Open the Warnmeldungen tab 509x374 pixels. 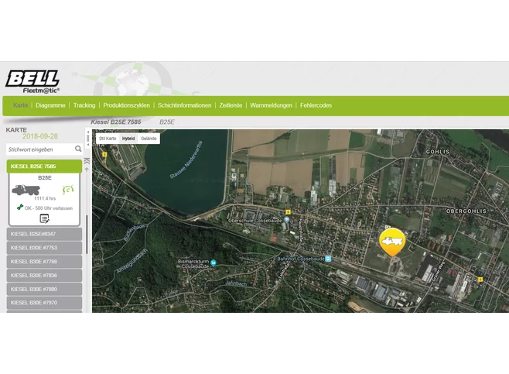tap(271, 105)
